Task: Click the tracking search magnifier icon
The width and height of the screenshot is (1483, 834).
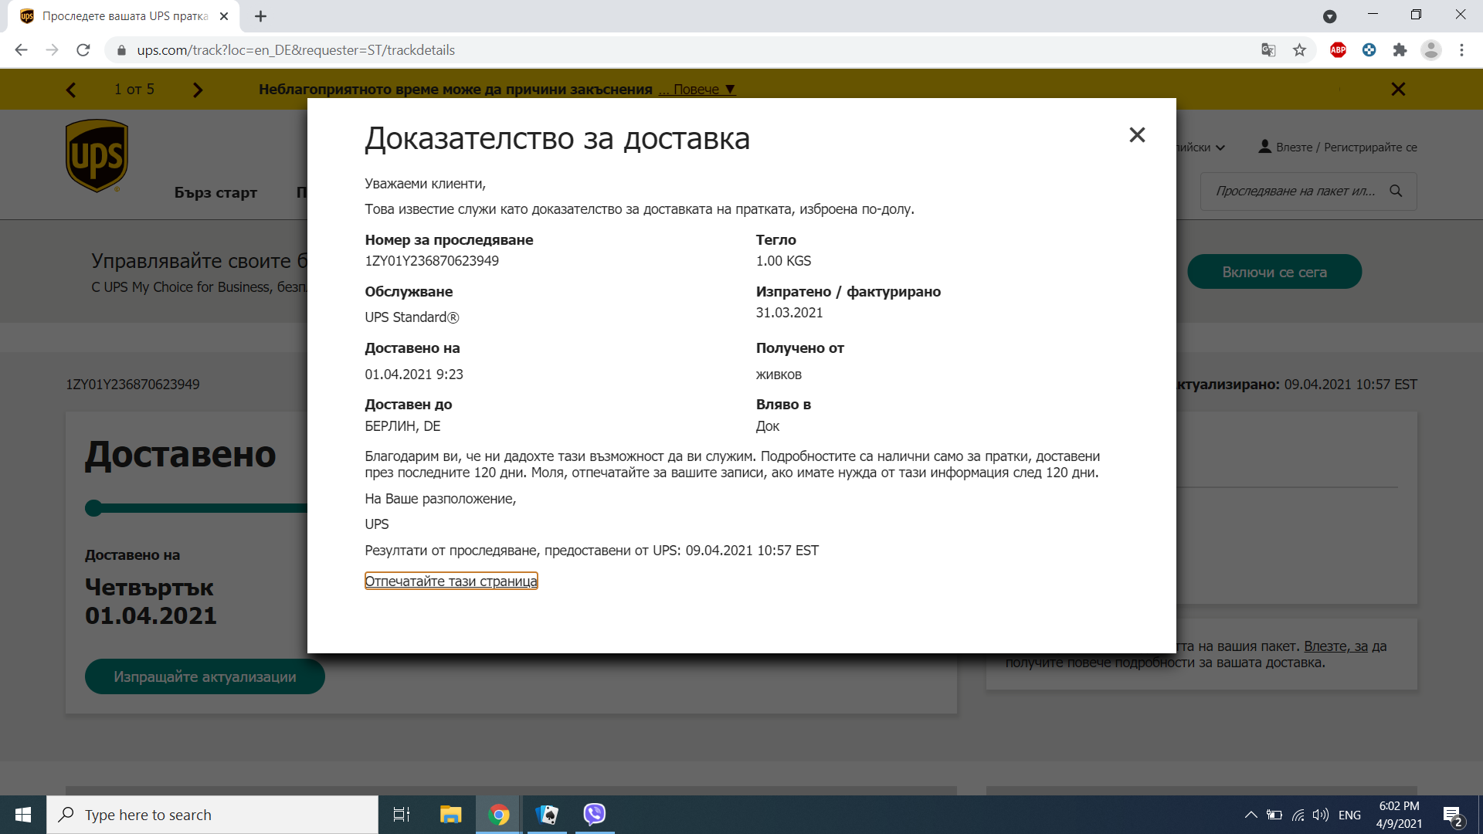Action: point(1396,191)
